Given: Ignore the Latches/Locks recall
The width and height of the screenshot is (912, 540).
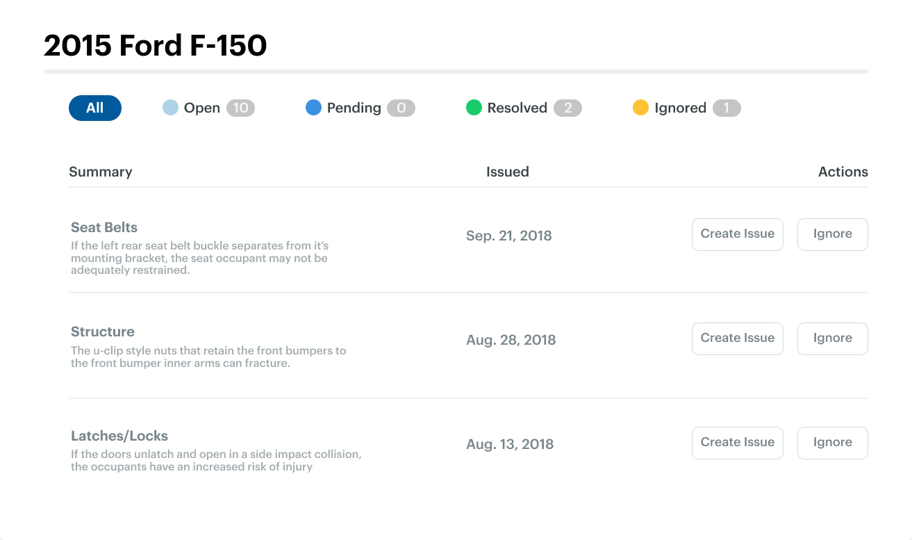Looking at the screenshot, I should 832,443.
